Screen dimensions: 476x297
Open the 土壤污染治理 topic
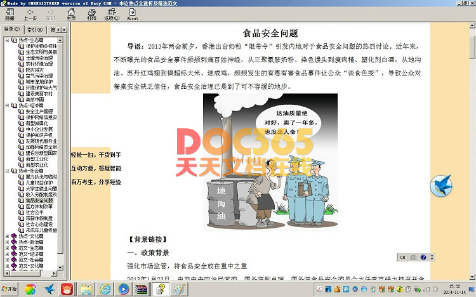(39, 58)
